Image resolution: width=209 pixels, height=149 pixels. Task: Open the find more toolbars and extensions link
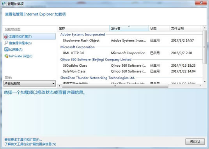click(x=23, y=140)
